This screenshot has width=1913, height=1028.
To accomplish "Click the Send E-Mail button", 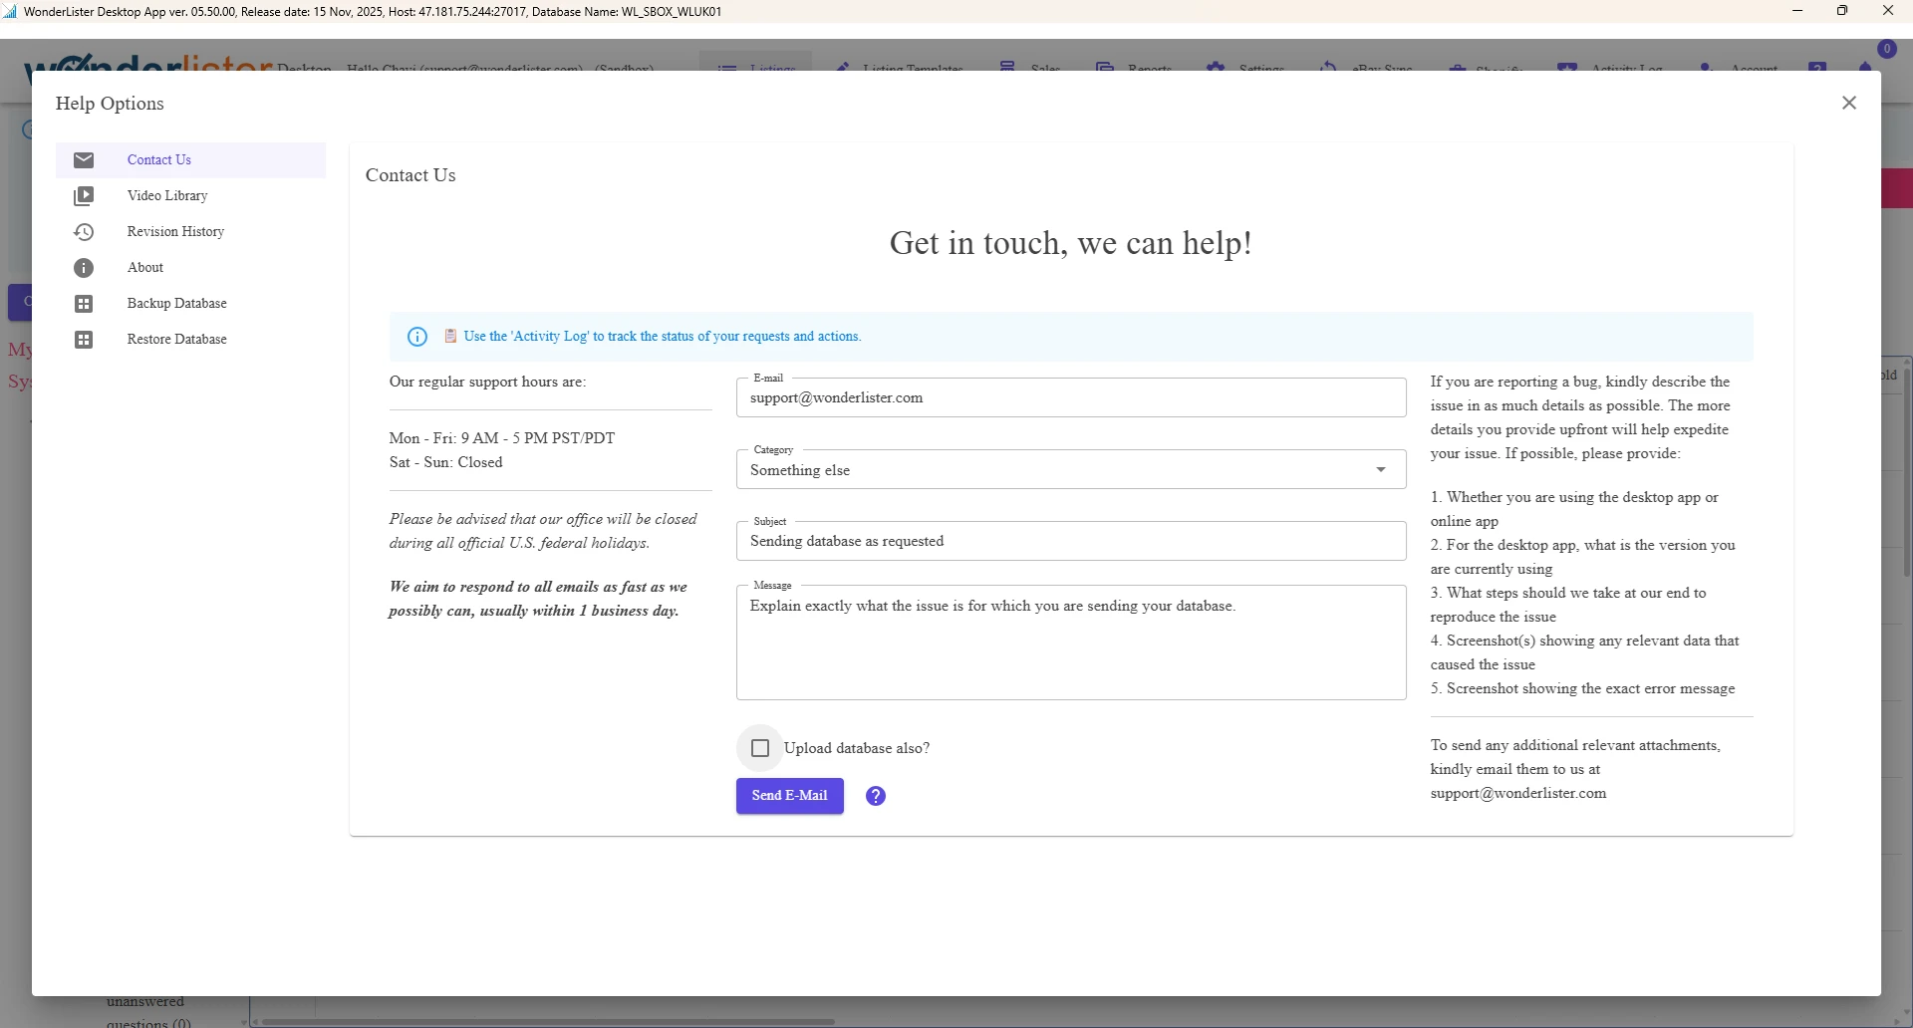I will 789,796.
